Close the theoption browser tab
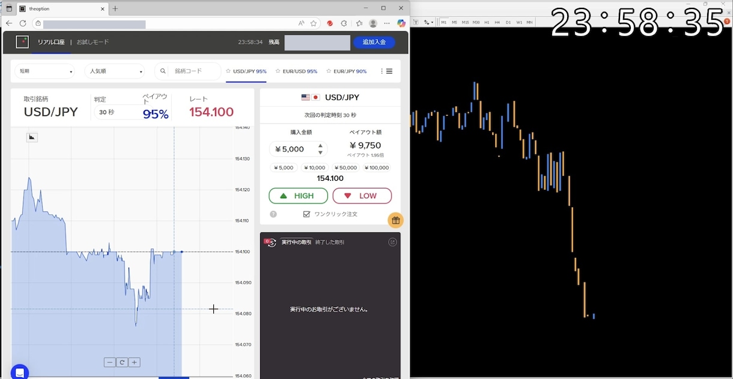This screenshot has height=379, width=733. point(103,8)
